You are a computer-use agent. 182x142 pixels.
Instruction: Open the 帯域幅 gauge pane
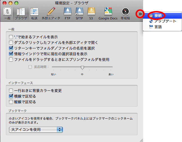click(x=125, y=14)
